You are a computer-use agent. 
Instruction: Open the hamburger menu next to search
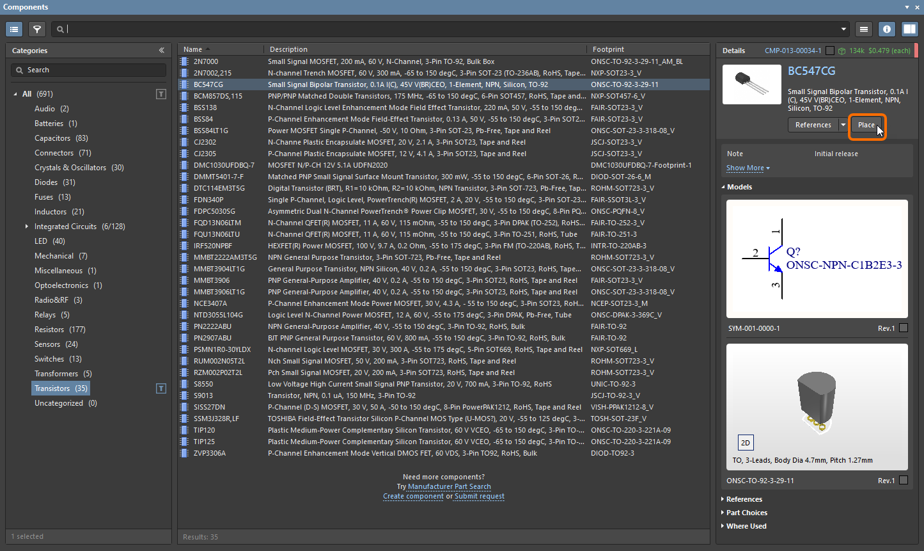pyautogui.click(x=864, y=29)
